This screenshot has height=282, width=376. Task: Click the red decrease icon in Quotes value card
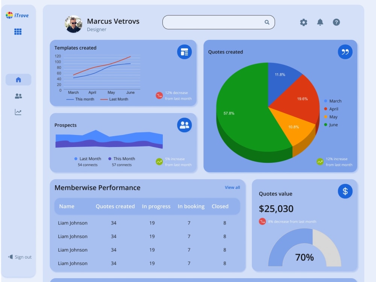pos(262,221)
